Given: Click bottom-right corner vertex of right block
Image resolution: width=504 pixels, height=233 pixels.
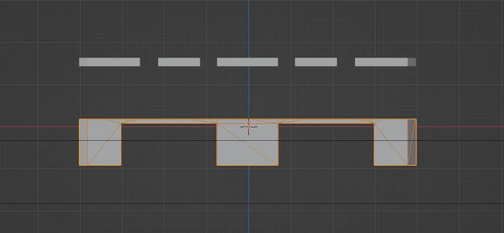Looking at the screenshot, I should click(416, 165).
